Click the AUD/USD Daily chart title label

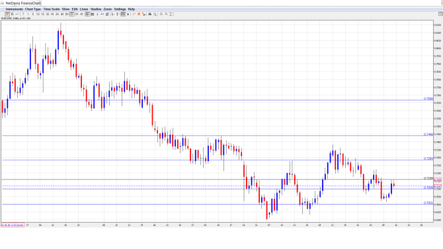pyautogui.click(x=16, y=18)
